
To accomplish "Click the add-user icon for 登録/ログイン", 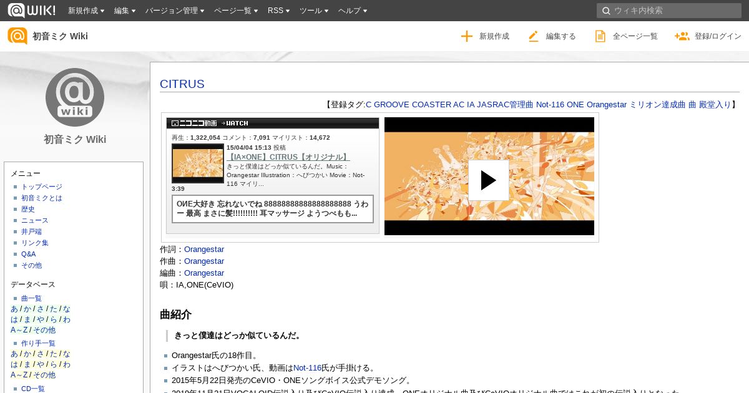I will tap(682, 36).
